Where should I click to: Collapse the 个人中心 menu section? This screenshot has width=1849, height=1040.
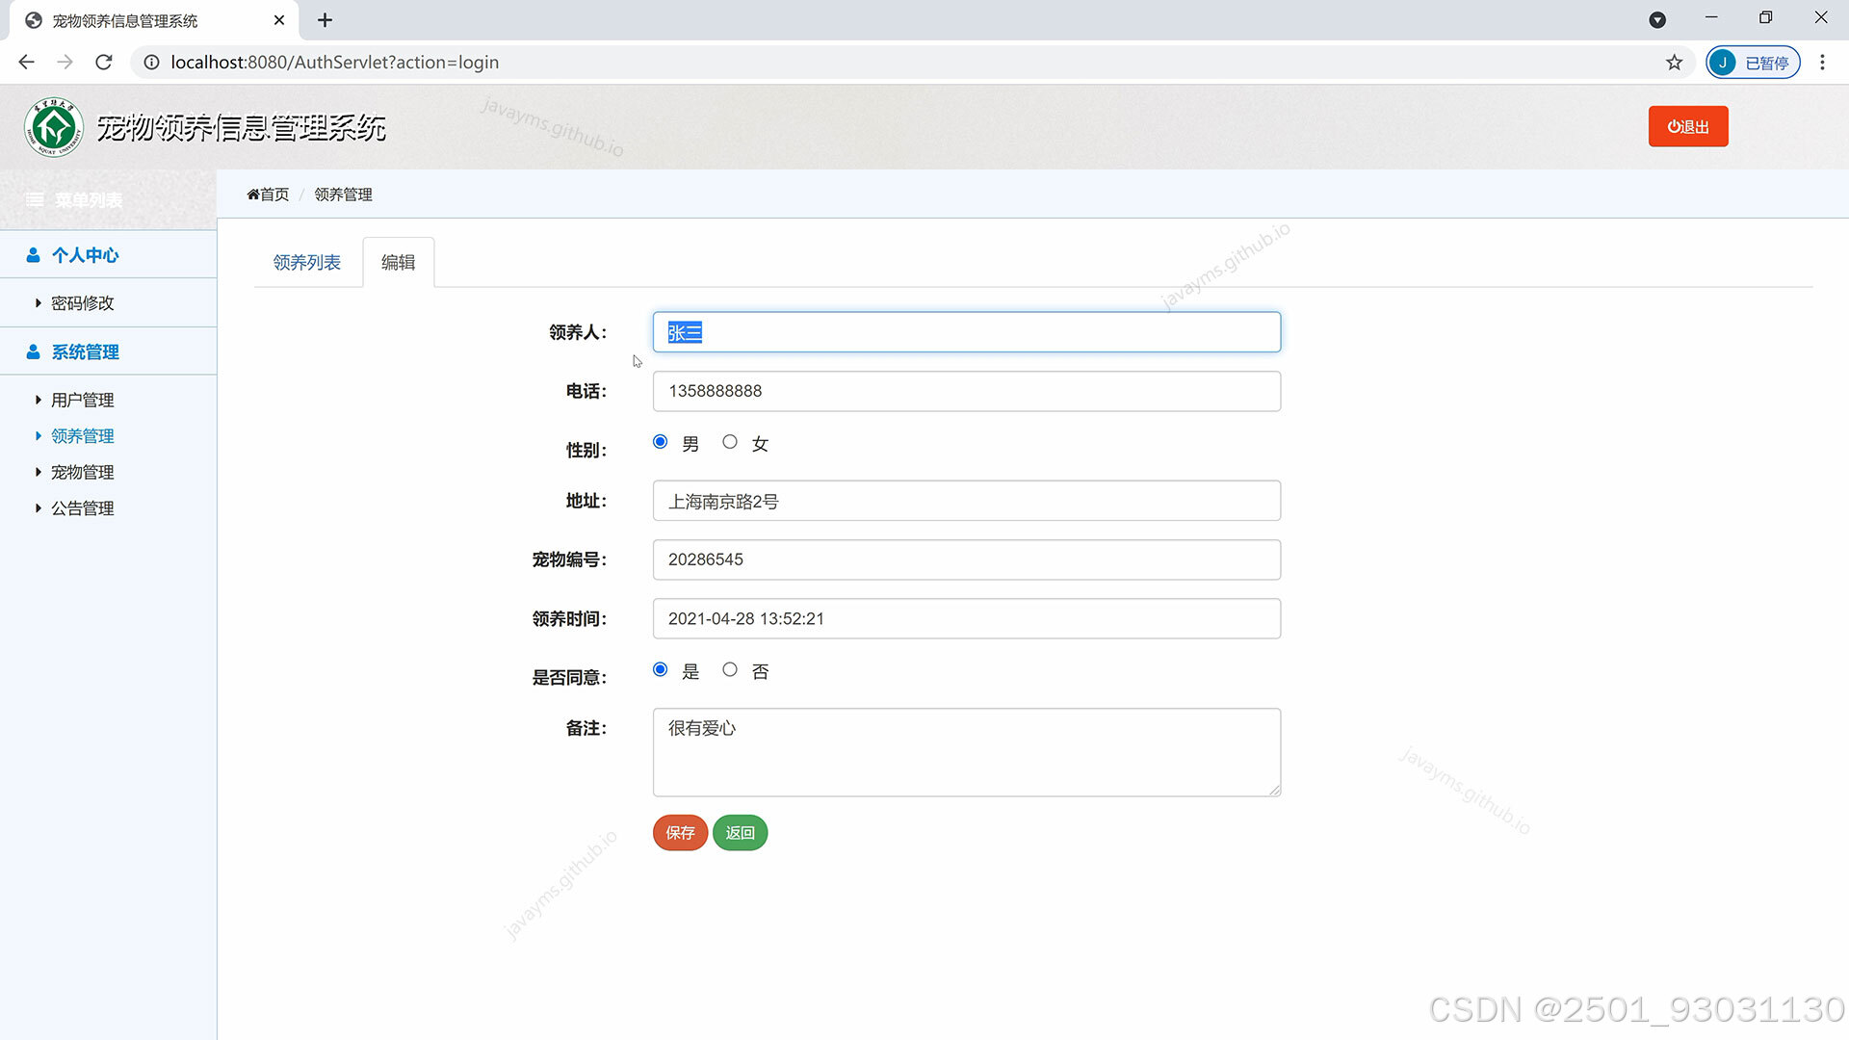point(108,255)
